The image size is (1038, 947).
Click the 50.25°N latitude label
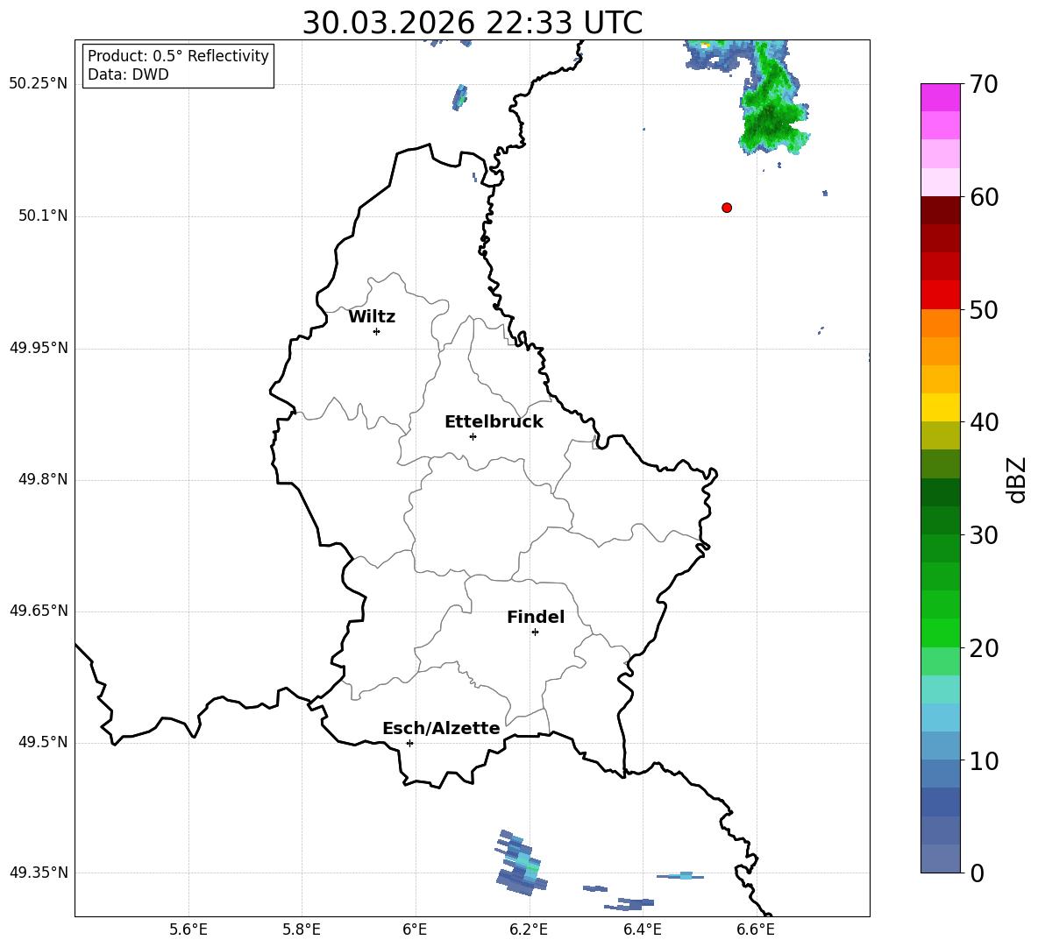tap(39, 84)
